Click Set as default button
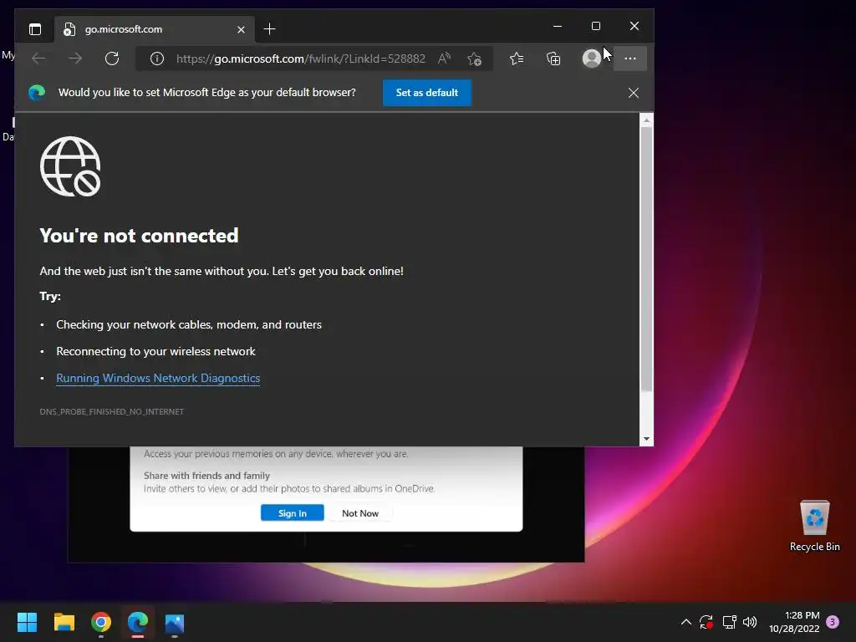 427,93
